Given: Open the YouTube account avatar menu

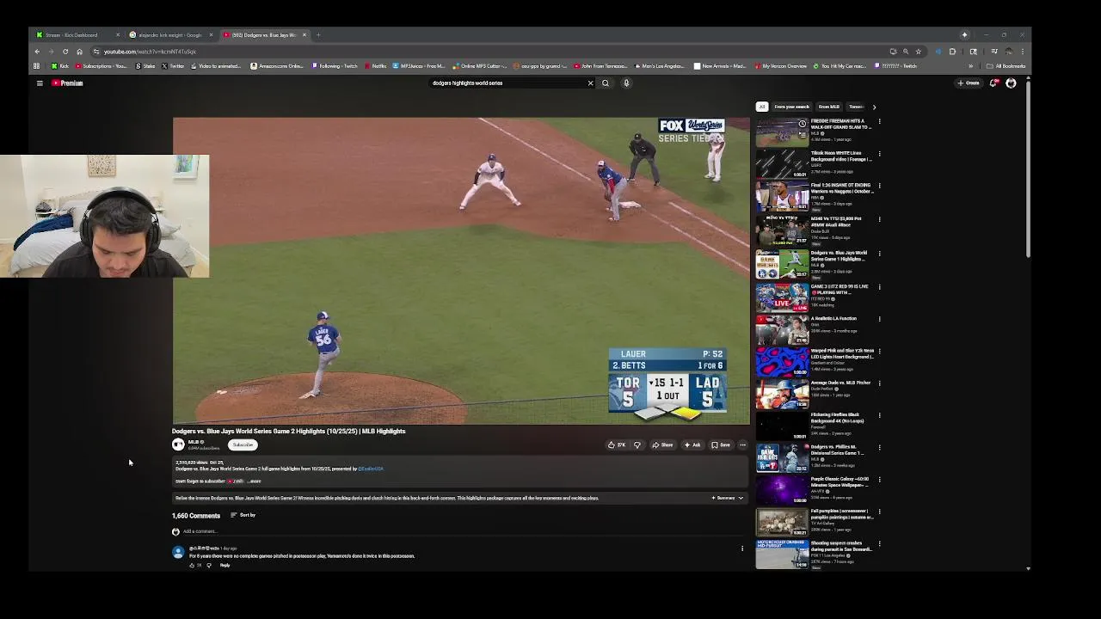Looking at the screenshot, I should (x=1011, y=83).
